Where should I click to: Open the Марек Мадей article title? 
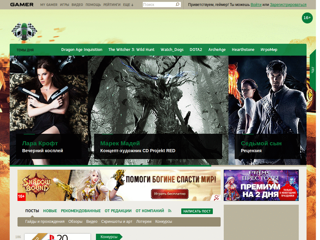[x=120, y=143]
